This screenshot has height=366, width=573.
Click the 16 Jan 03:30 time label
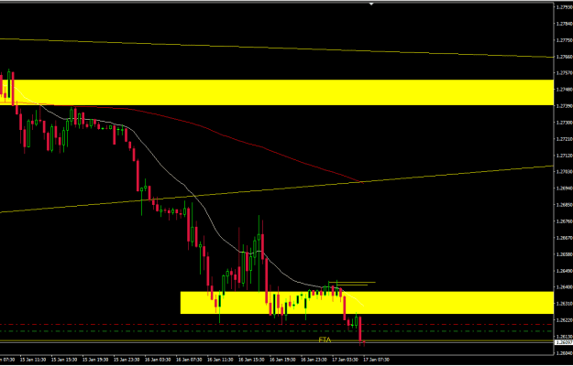click(x=158, y=360)
